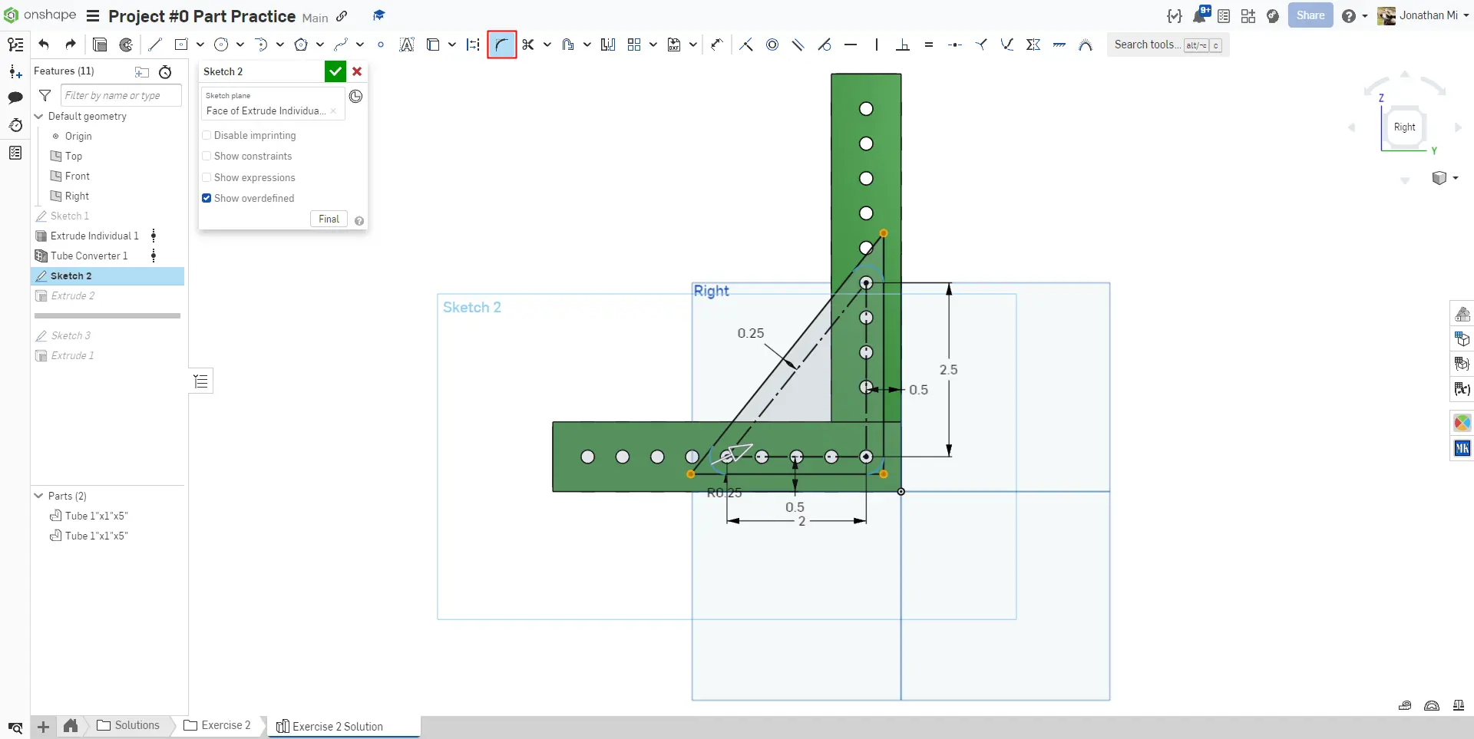Switch to the Solutions folder tab
Screen dimensions: 1474x739
tap(128, 725)
